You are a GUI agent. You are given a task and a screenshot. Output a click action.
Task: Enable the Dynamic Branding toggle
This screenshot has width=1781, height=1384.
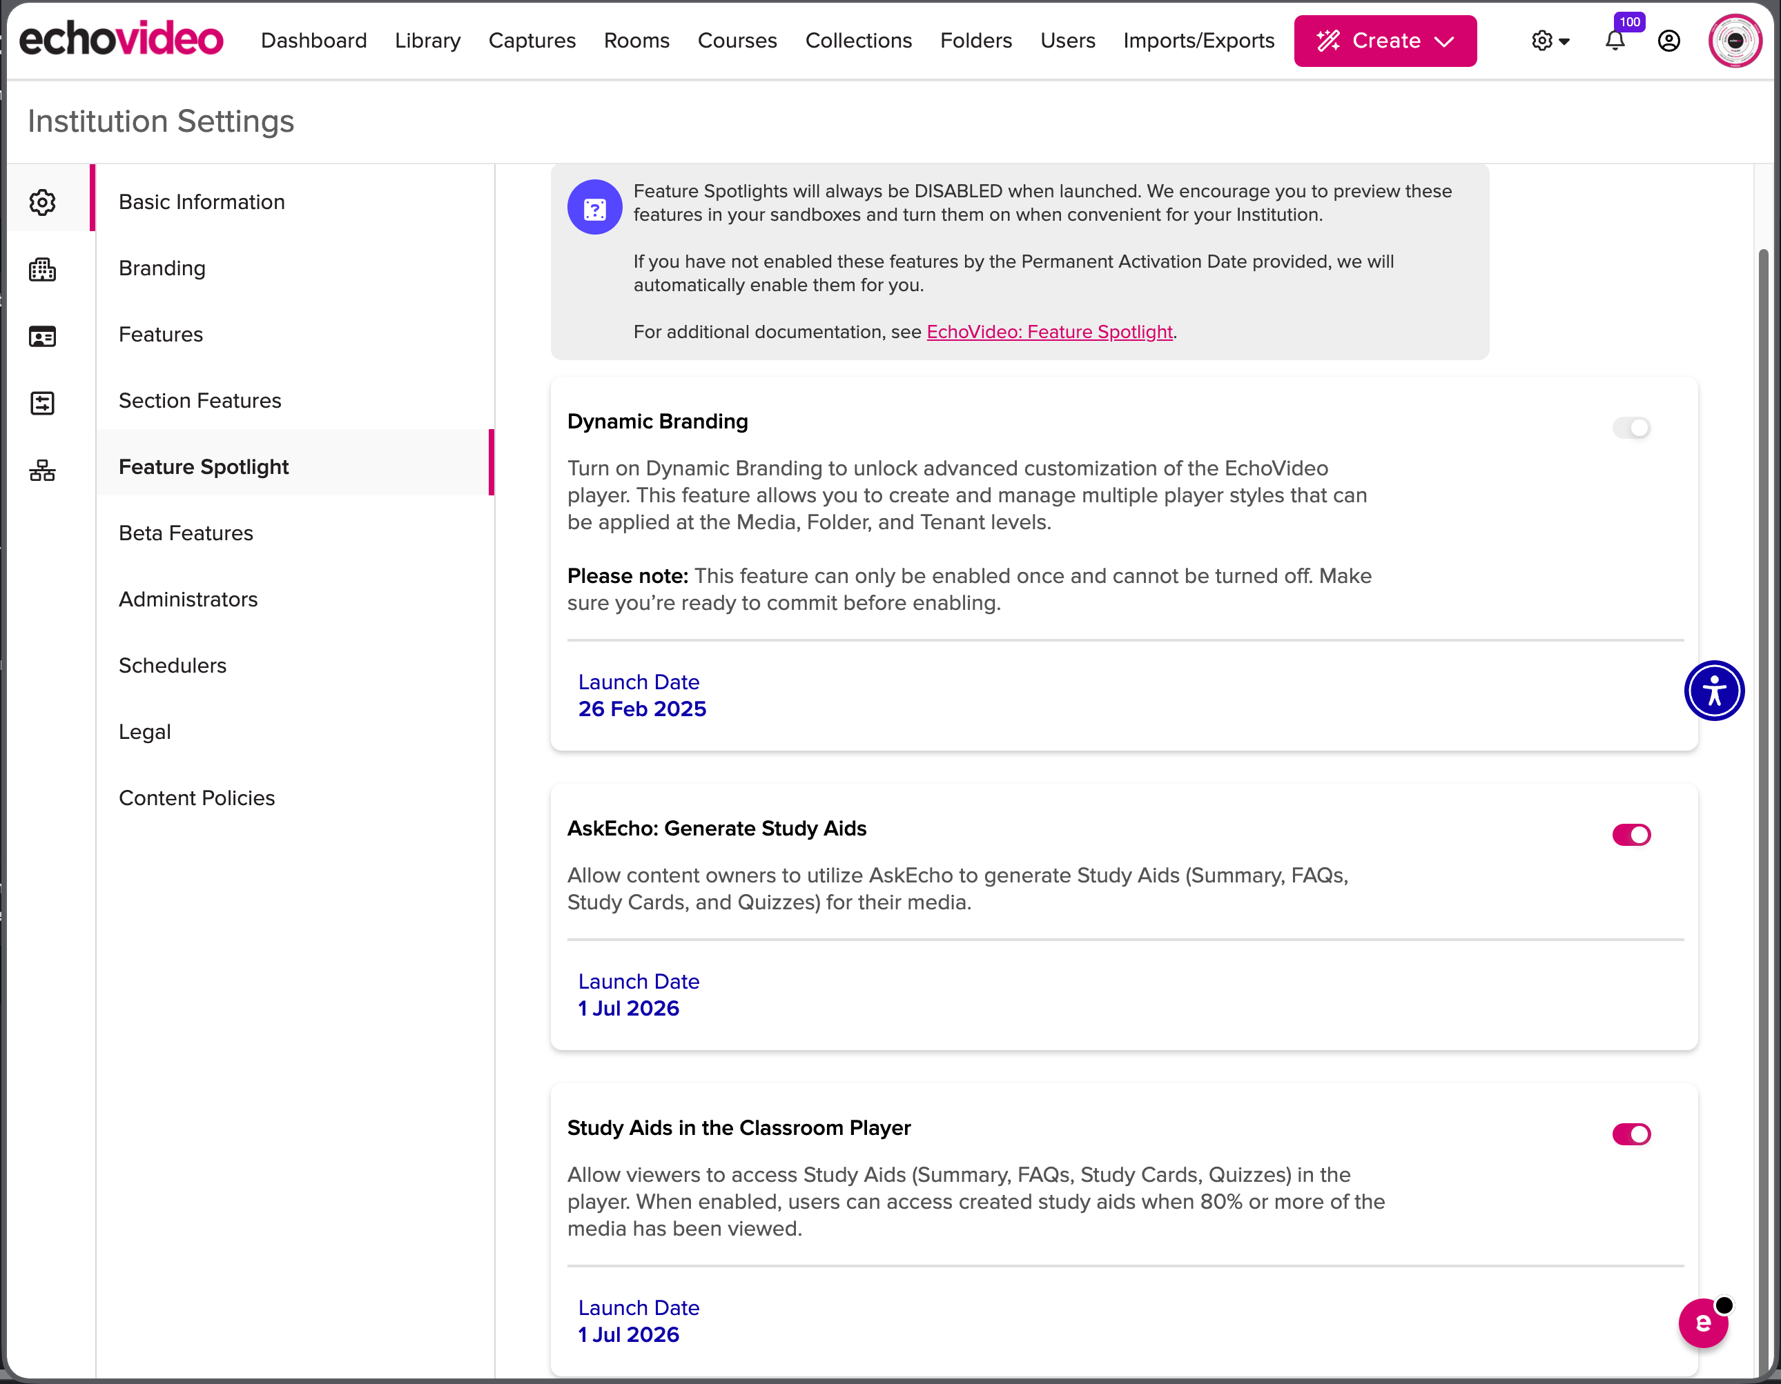point(1631,428)
